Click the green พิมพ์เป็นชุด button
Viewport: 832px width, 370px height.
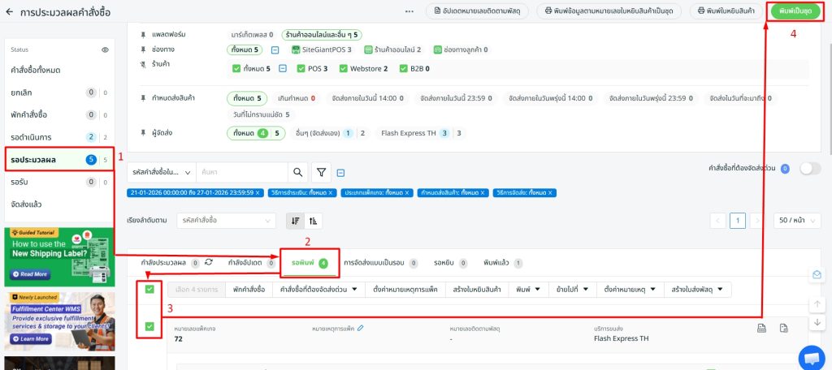pos(793,11)
